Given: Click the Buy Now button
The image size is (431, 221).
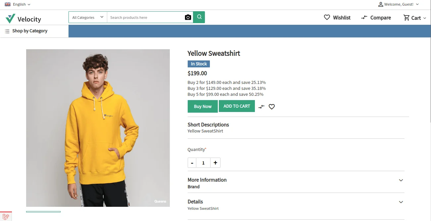Looking at the screenshot, I should (203, 106).
